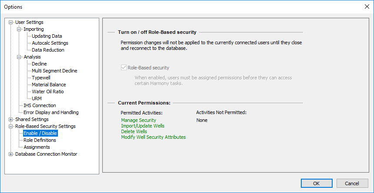This screenshot has height=193, width=374.
Task: Toggle the Role-Based security checkbox
Action: (x=124, y=68)
